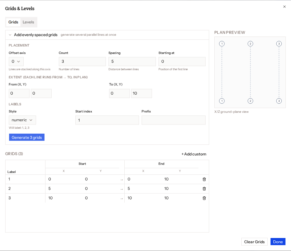Click the Clear Grids button
The height and width of the screenshot is (251, 291).
coord(254,242)
